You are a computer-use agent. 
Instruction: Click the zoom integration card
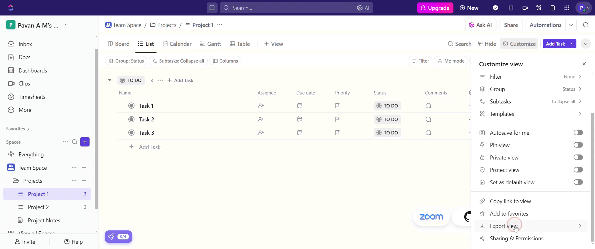pos(431,217)
